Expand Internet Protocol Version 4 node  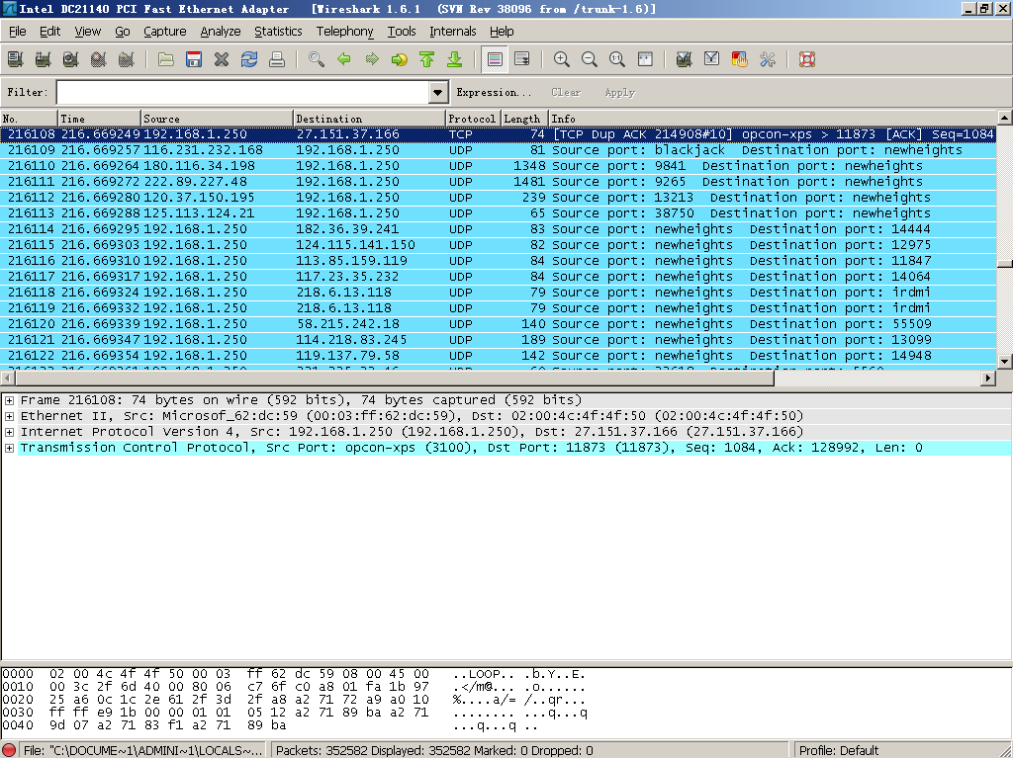click(9, 432)
